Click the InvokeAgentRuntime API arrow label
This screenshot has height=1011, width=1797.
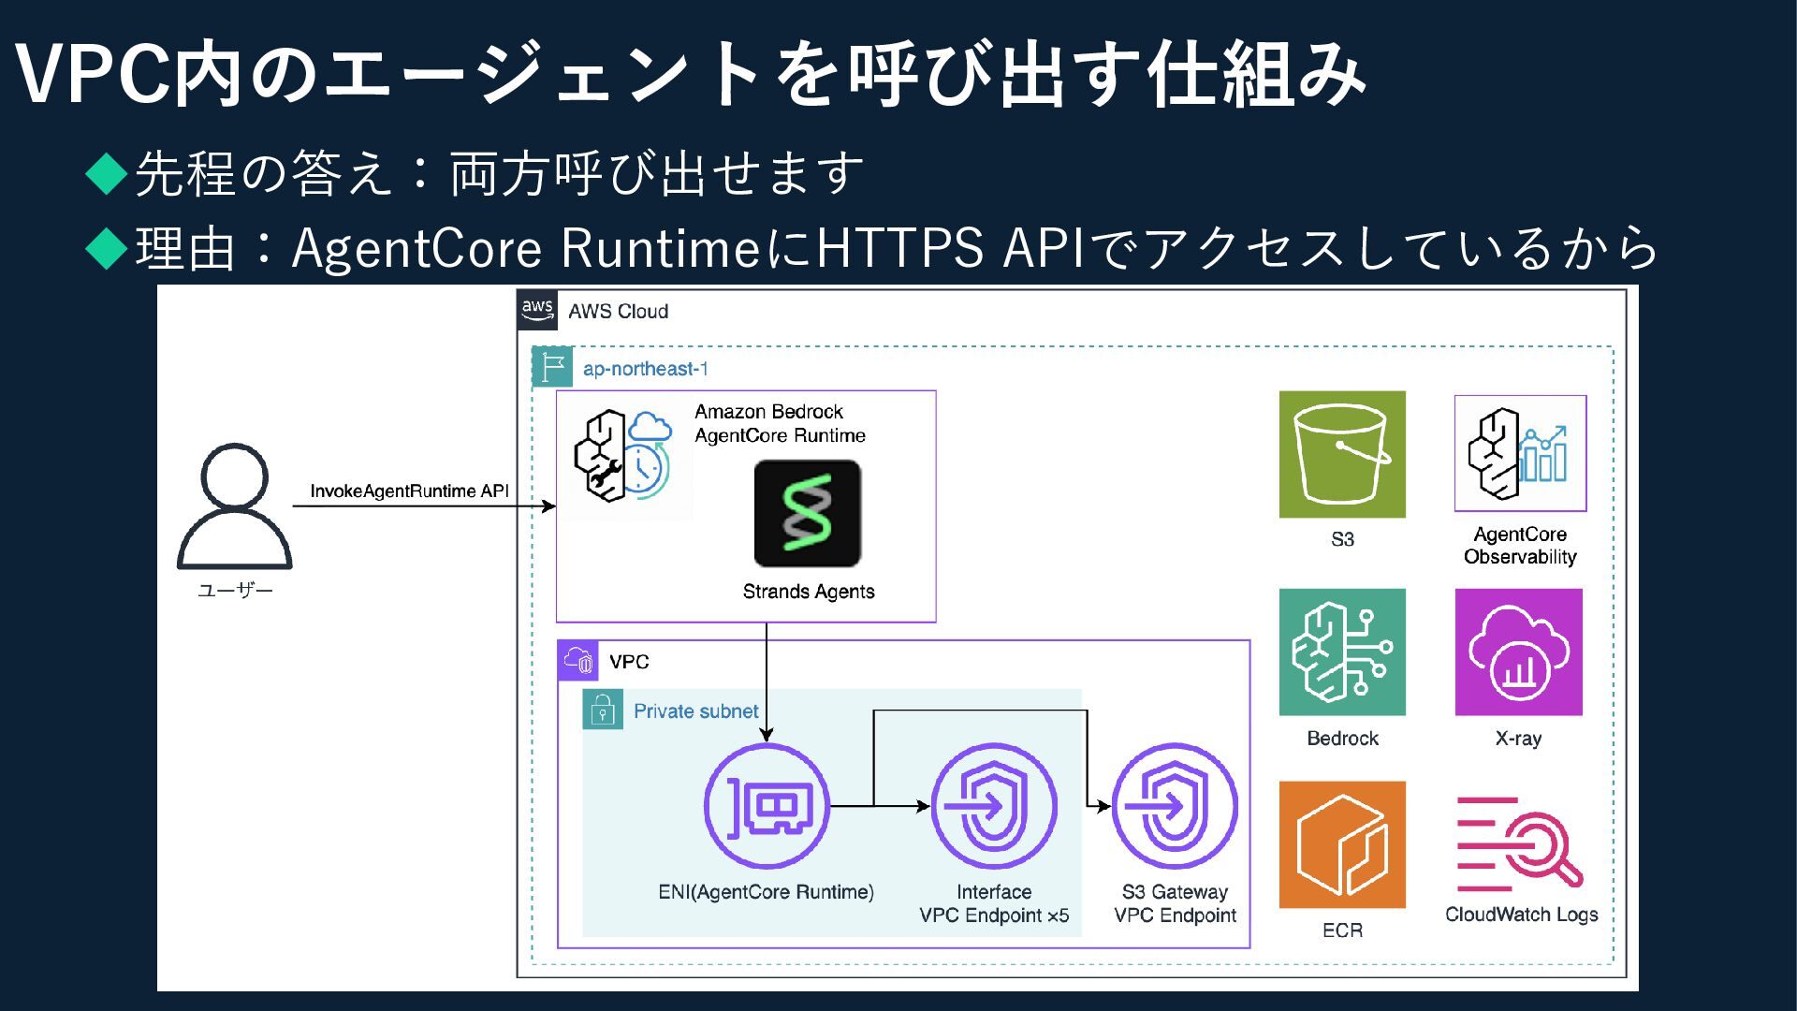[x=409, y=491]
